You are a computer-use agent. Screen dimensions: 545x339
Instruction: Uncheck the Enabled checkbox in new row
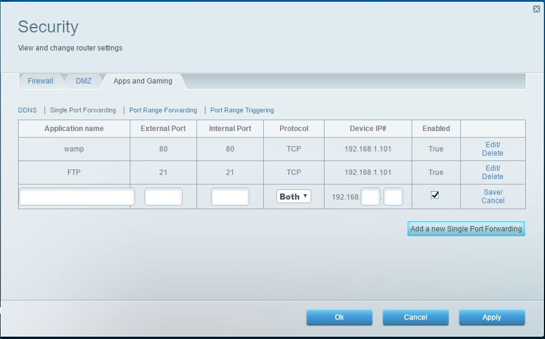click(435, 195)
